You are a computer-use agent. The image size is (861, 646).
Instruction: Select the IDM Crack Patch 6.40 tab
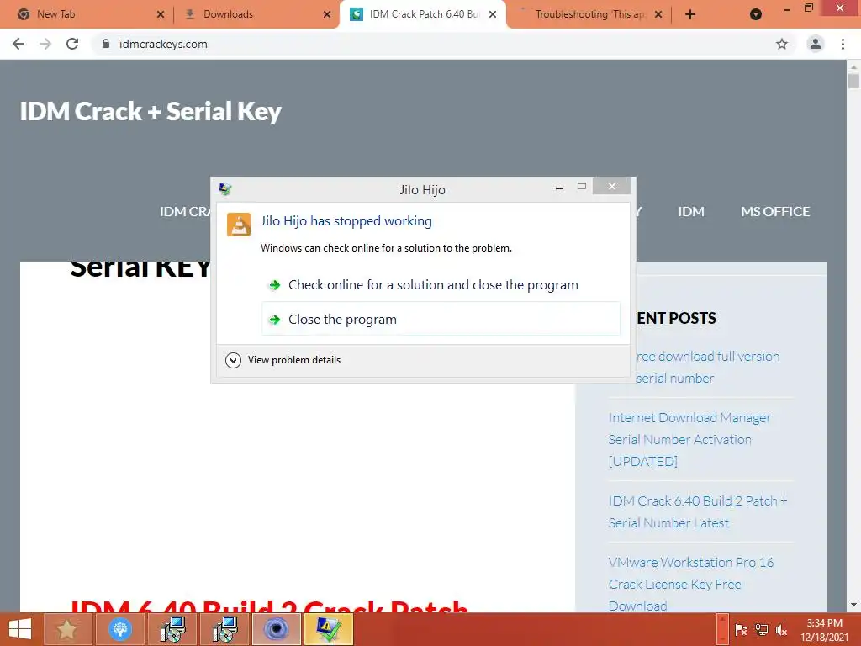pos(424,14)
